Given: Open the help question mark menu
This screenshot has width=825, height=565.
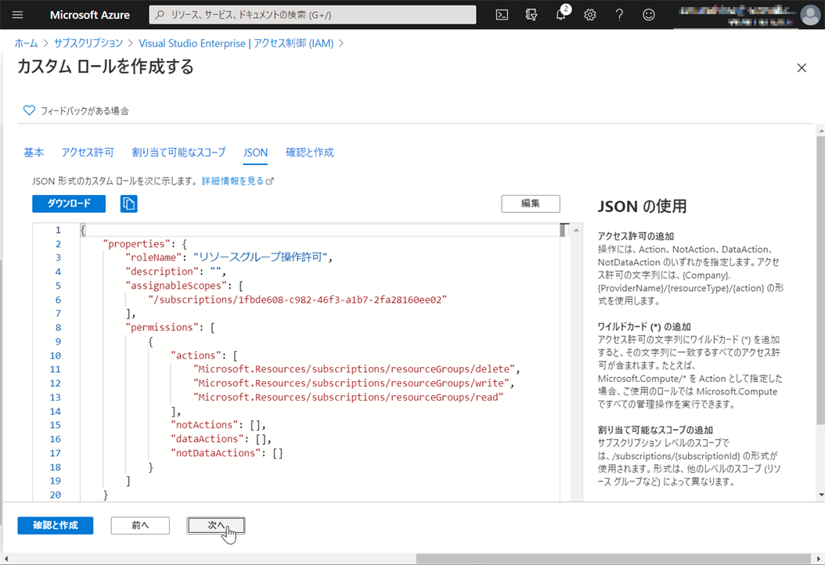Looking at the screenshot, I should pyautogui.click(x=619, y=15).
